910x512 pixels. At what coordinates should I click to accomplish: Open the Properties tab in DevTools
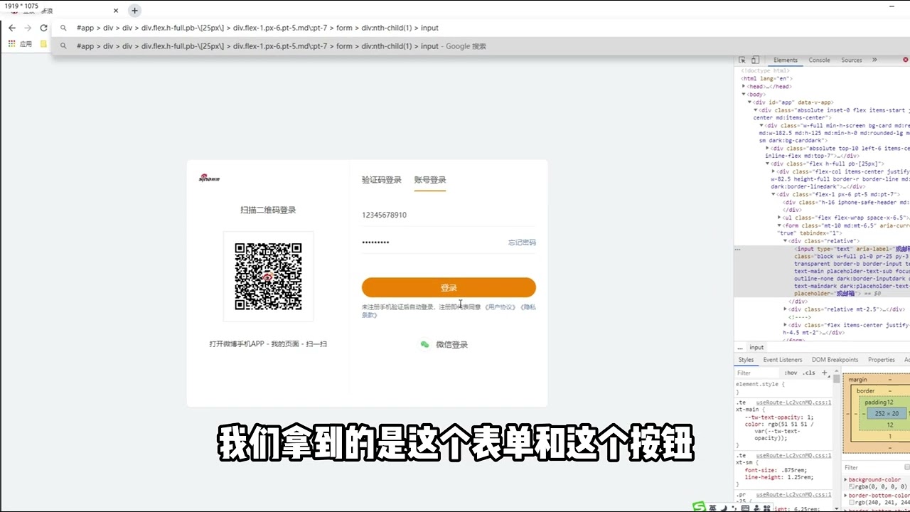coord(882,360)
